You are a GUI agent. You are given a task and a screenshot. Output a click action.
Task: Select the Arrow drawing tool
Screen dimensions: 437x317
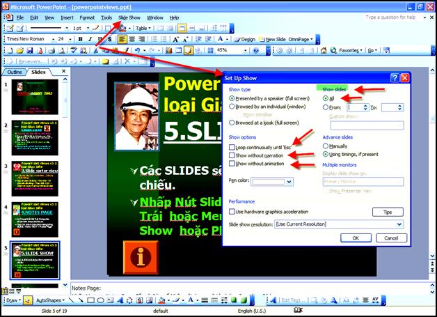tap(81, 300)
